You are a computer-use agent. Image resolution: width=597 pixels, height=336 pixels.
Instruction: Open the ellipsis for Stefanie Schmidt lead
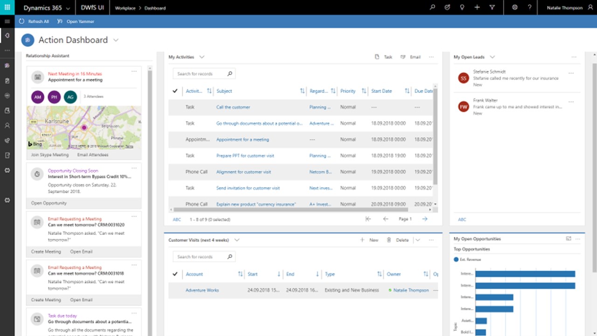click(x=571, y=73)
